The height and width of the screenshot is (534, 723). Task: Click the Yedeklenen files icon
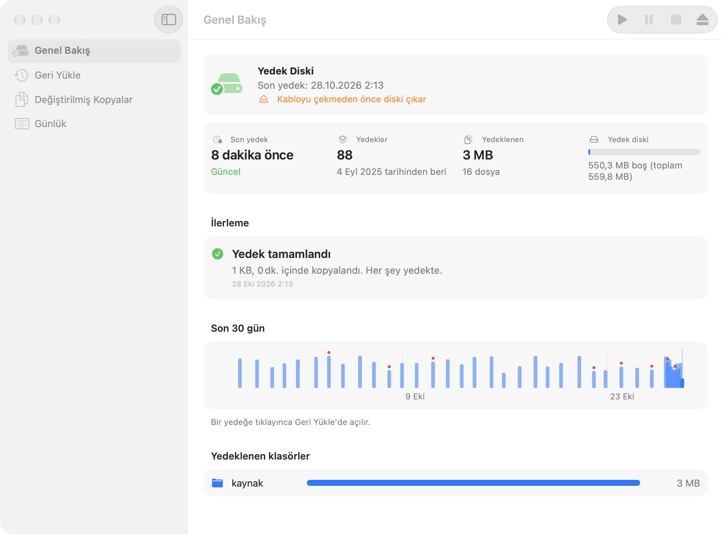point(468,140)
